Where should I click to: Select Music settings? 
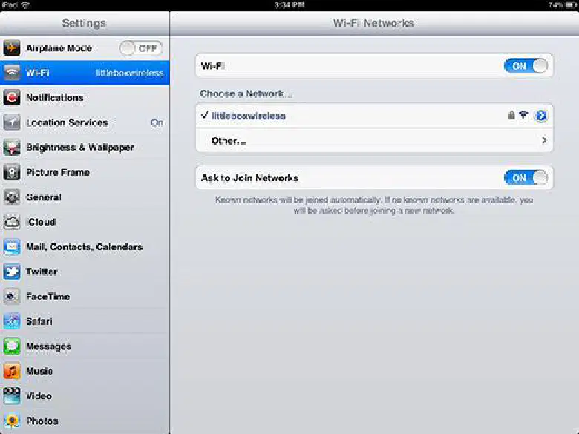point(85,371)
